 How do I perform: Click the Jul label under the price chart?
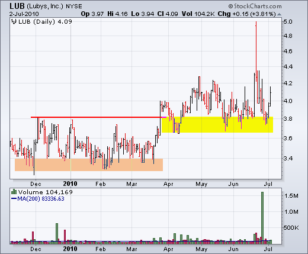(268, 184)
